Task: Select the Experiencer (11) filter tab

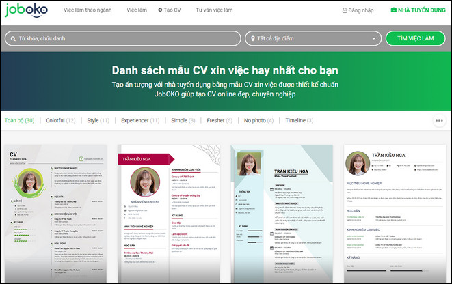Action: [140, 120]
